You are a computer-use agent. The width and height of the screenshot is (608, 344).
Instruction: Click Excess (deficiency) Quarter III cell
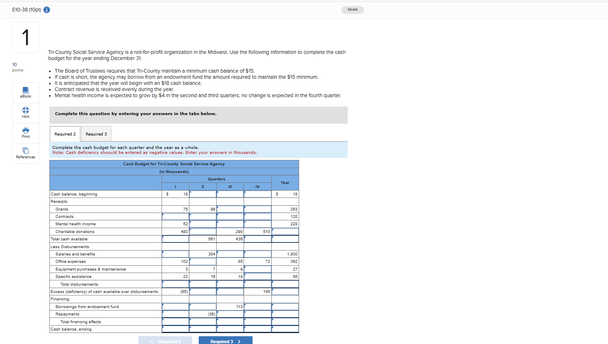230,292
